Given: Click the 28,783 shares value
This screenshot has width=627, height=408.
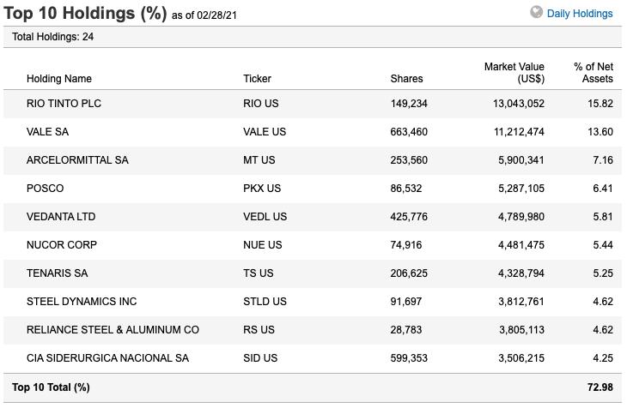Looking at the screenshot, I should pos(406,330).
